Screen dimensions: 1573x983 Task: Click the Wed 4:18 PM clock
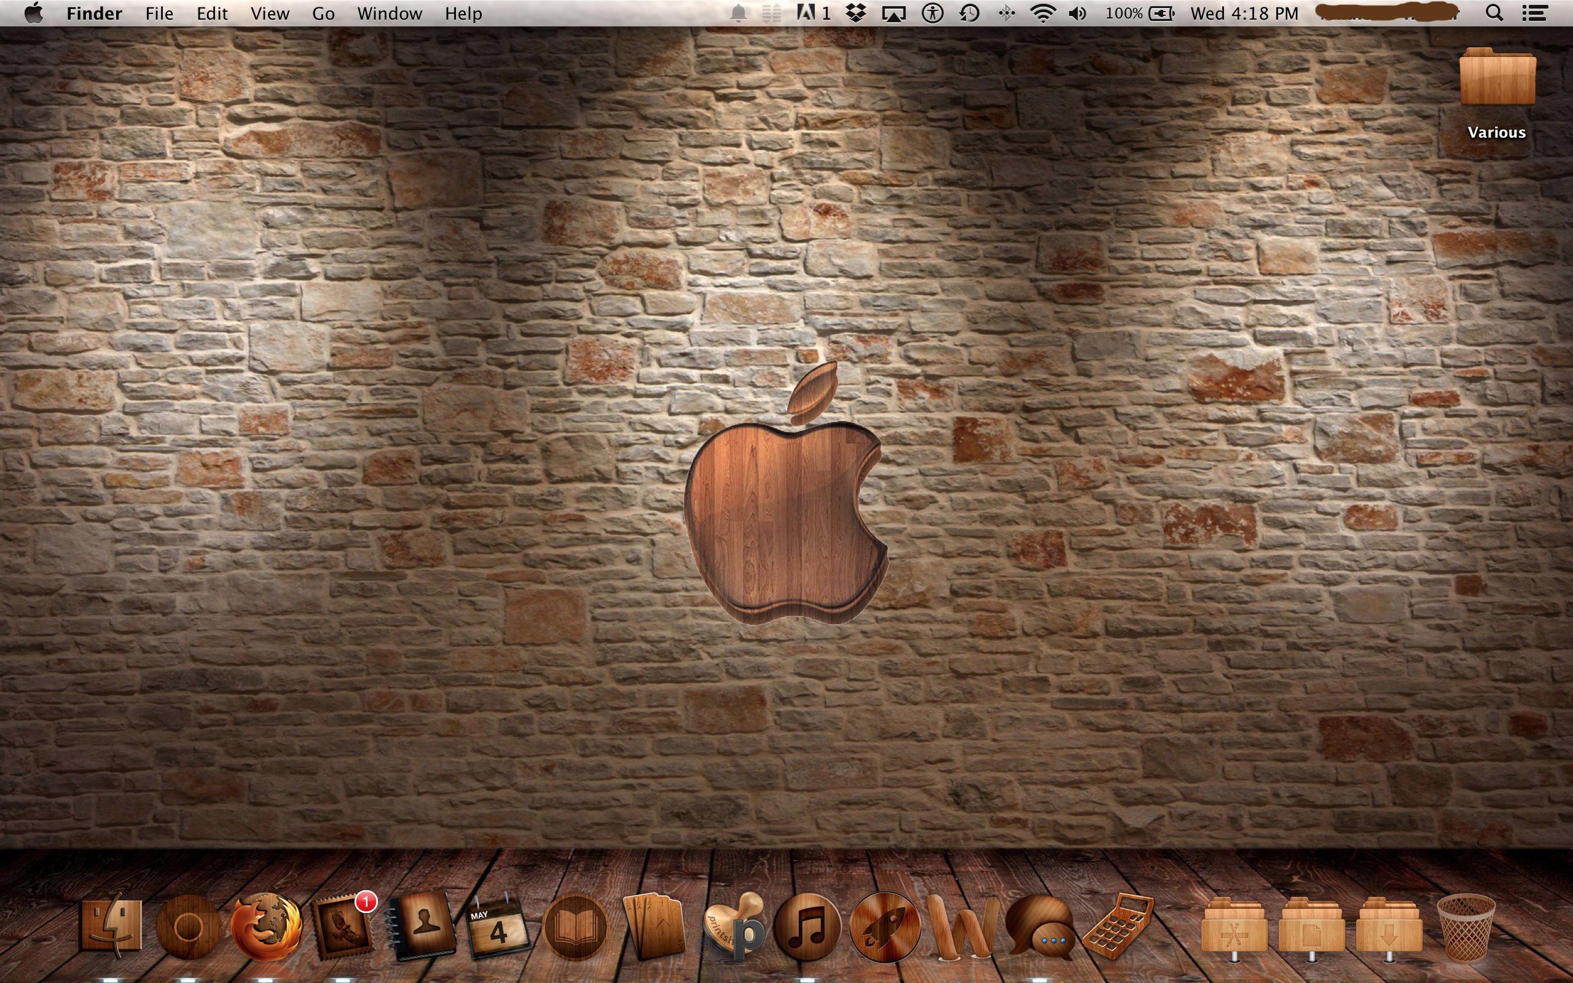(x=1244, y=13)
